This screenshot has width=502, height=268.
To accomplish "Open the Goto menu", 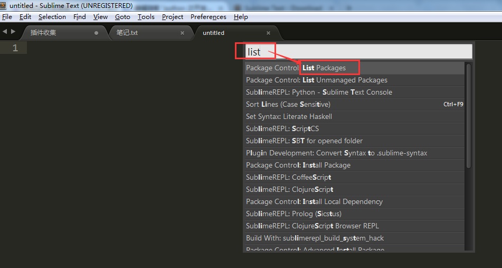I will tap(122, 17).
